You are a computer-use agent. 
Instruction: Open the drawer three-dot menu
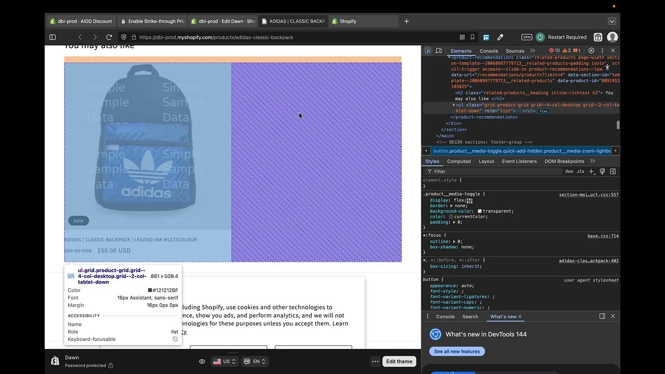428,316
